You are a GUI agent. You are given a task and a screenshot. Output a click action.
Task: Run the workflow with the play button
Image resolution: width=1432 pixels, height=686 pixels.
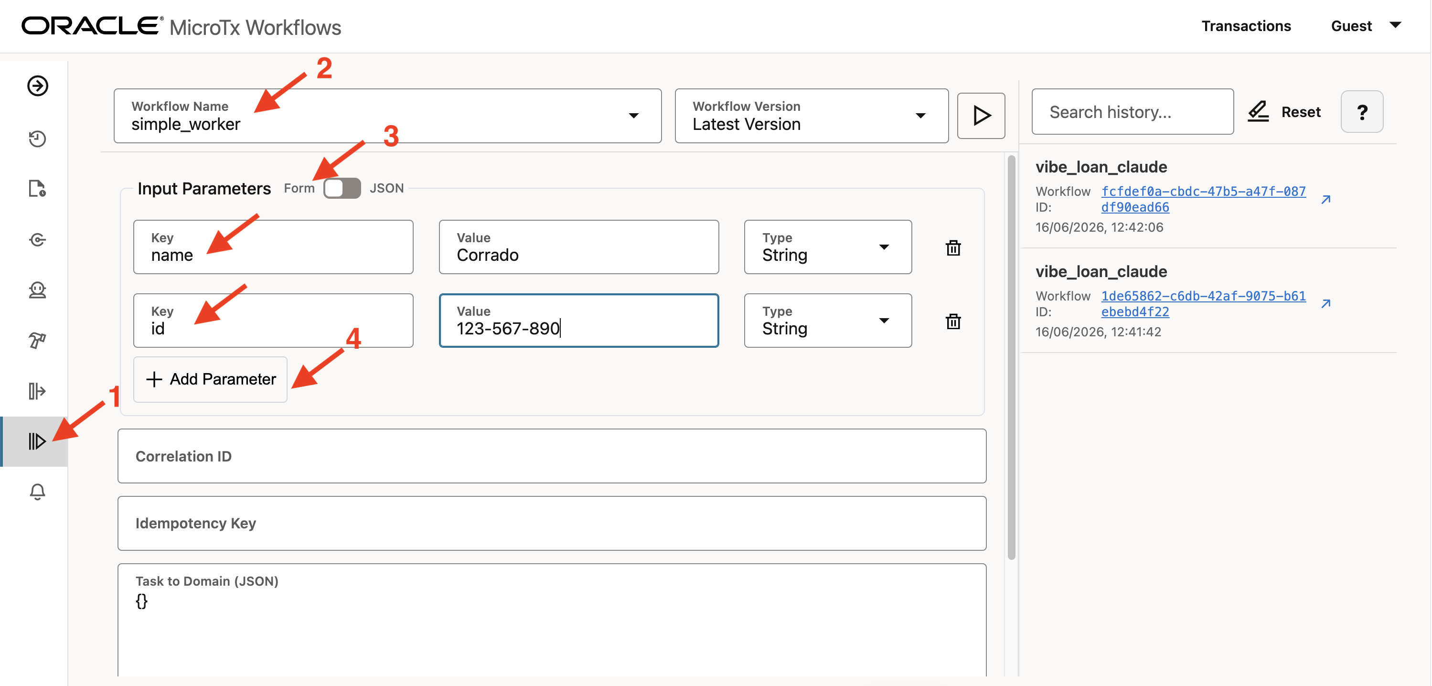point(981,116)
